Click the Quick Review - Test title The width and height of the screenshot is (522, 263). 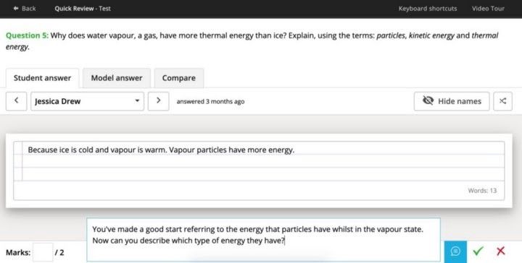click(83, 9)
